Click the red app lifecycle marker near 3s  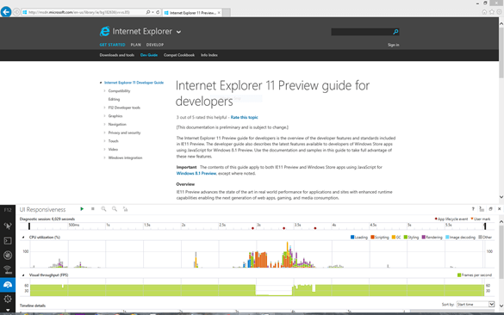[x=252, y=228]
